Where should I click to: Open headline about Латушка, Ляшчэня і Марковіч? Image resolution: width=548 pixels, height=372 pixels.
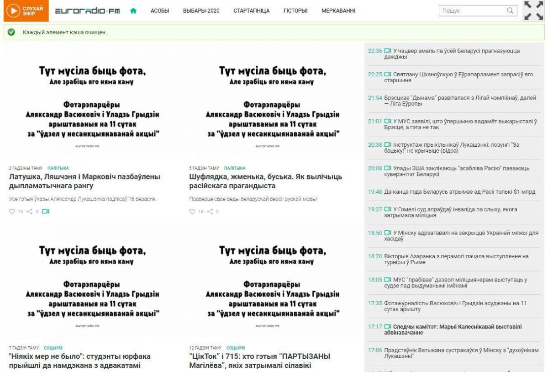(84, 181)
